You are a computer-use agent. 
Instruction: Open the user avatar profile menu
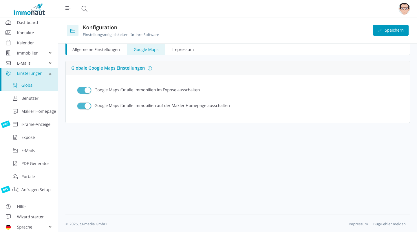click(x=404, y=9)
